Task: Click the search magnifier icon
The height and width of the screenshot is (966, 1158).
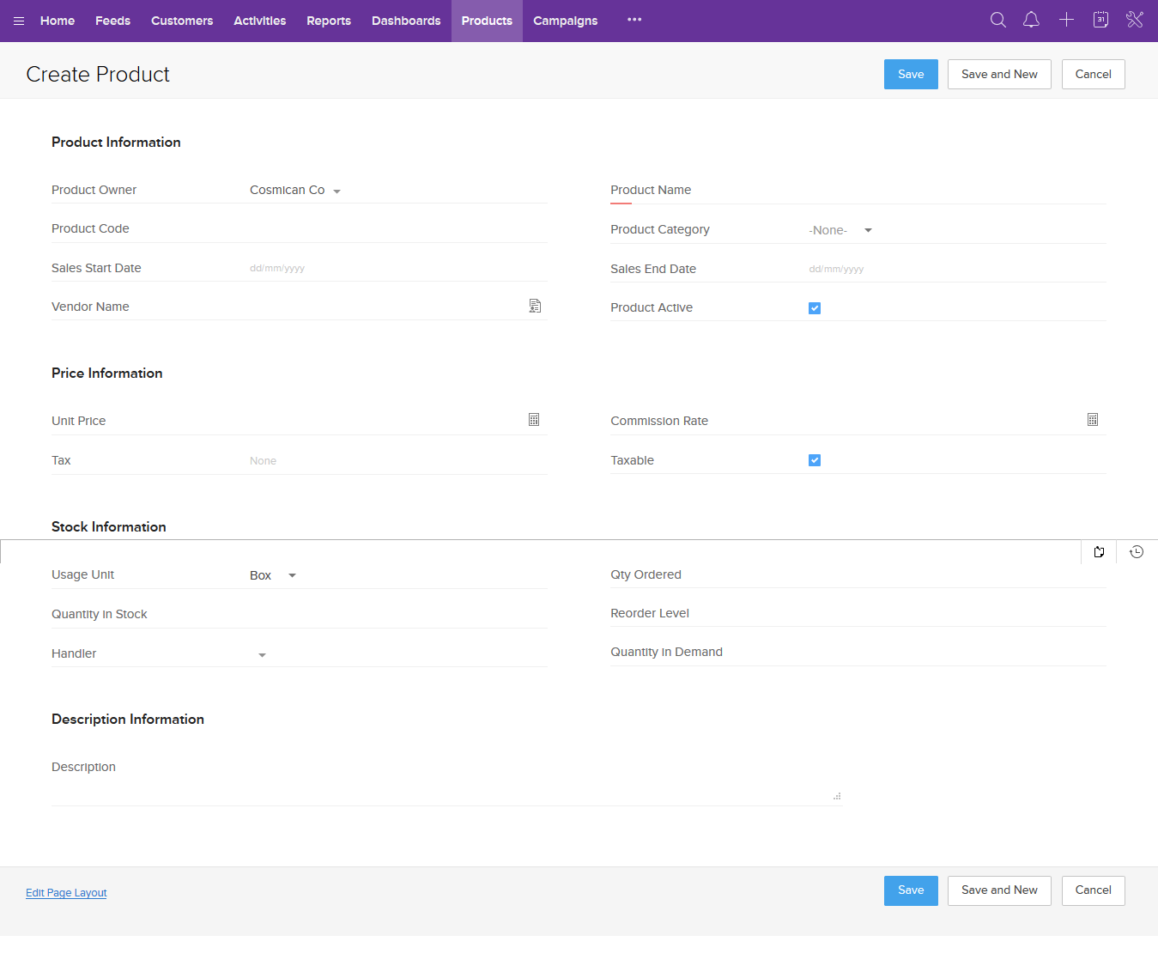Action: tap(997, 20)
